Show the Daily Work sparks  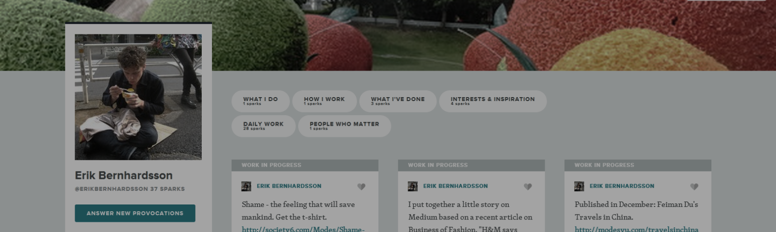pos(263,126)
